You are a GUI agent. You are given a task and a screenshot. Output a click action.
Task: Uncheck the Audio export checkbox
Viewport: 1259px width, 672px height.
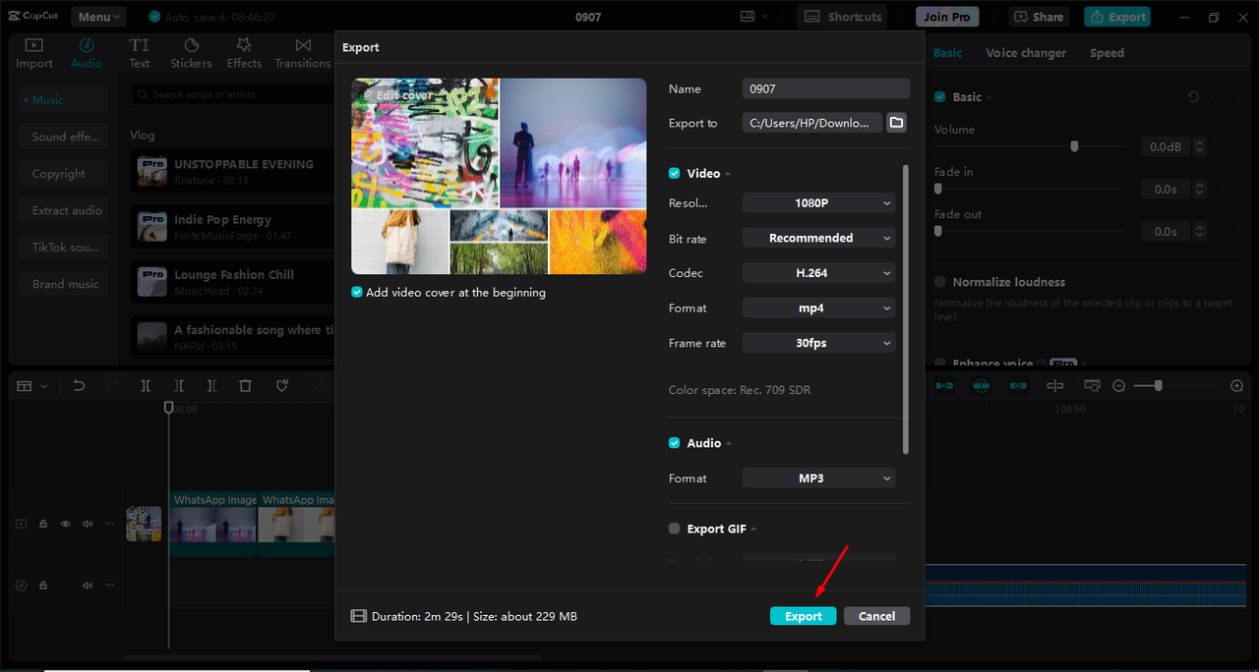point(675,443)
